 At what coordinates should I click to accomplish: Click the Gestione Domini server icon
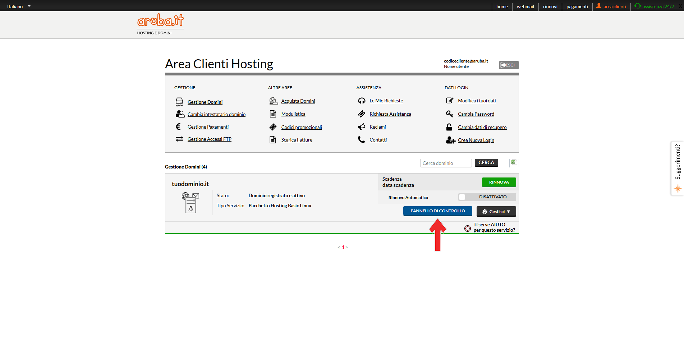point(179,102)
